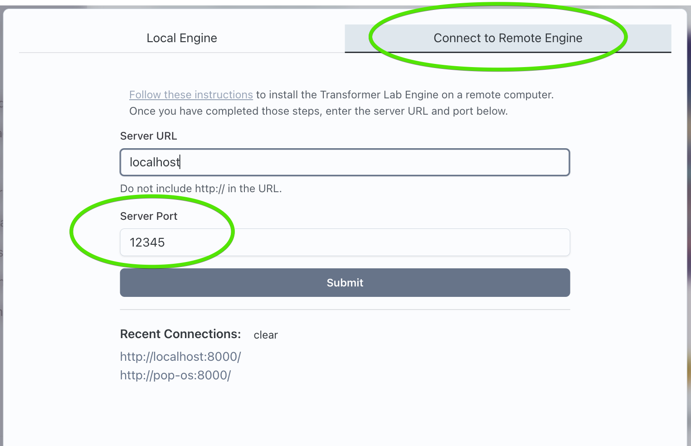
Task: Clear the recent connections list
Action: point(266,335)
